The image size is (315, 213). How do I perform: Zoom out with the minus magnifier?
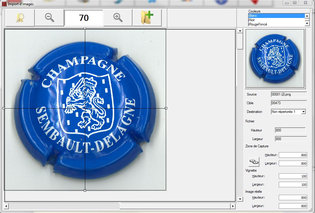pos(50,18)
